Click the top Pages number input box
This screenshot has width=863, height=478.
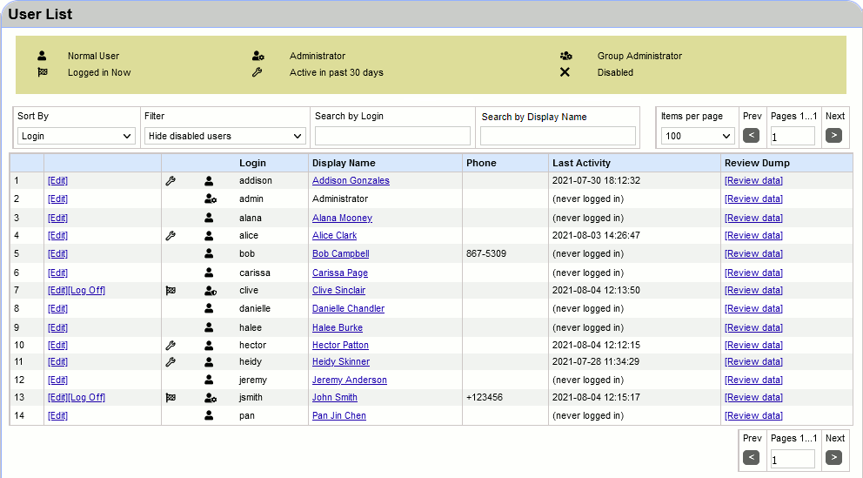793,136
